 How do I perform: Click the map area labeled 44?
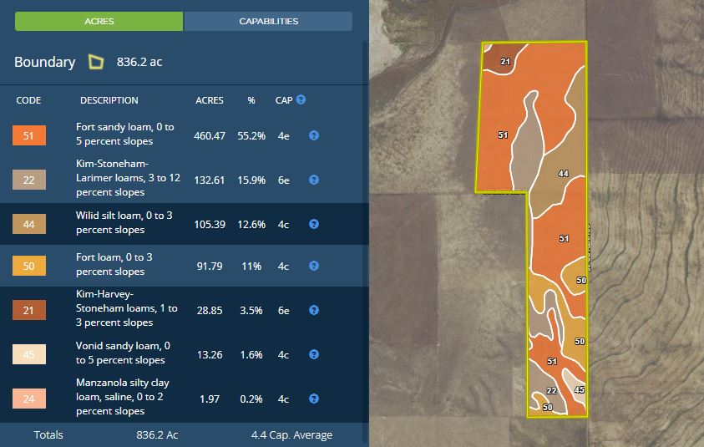point(563,174)
